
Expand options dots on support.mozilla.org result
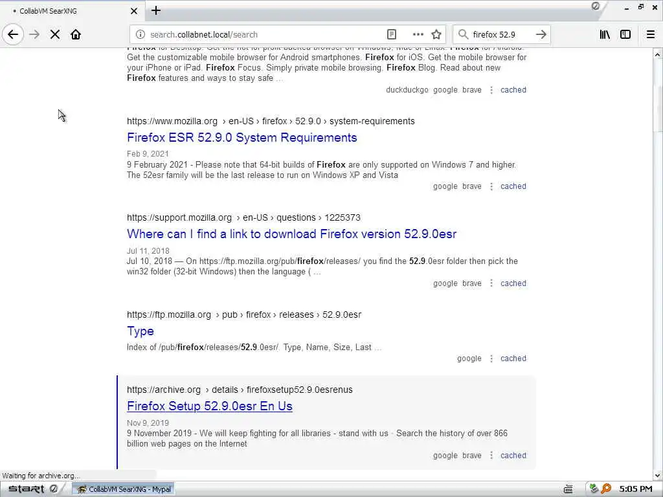[x=491, y=283]
